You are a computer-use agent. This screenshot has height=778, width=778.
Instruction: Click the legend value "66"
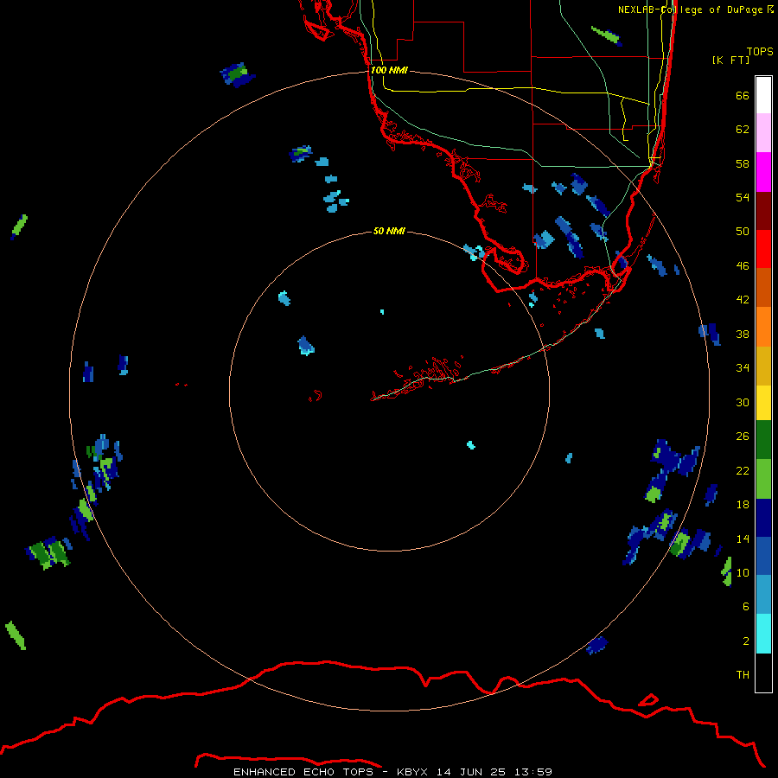point(743,96)
